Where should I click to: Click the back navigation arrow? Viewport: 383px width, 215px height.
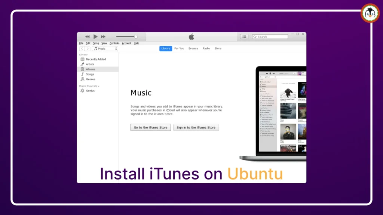click(81, 49)
